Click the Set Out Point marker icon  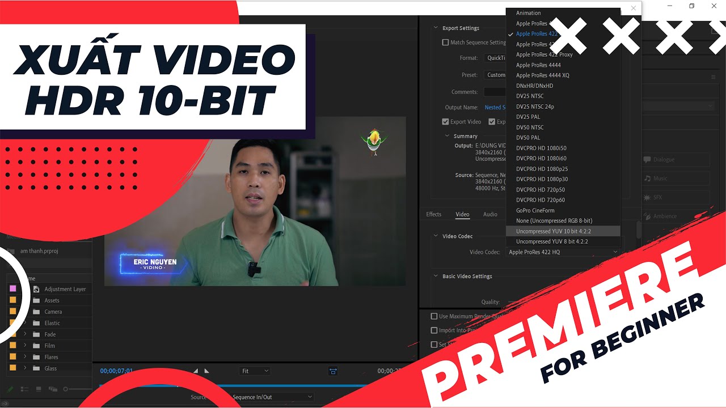pos(207,371)
